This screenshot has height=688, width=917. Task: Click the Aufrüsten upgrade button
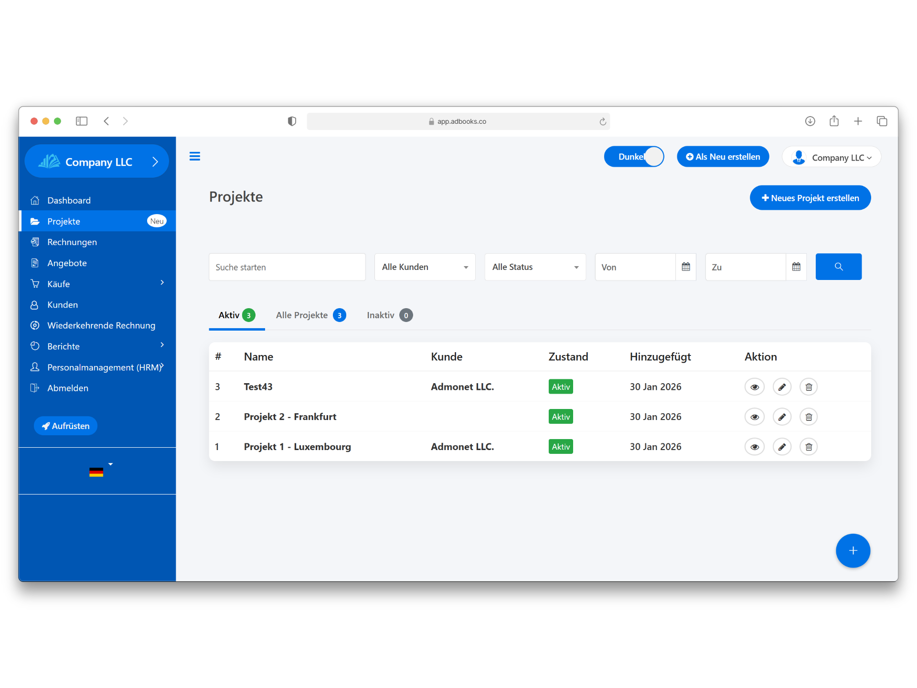66,426
